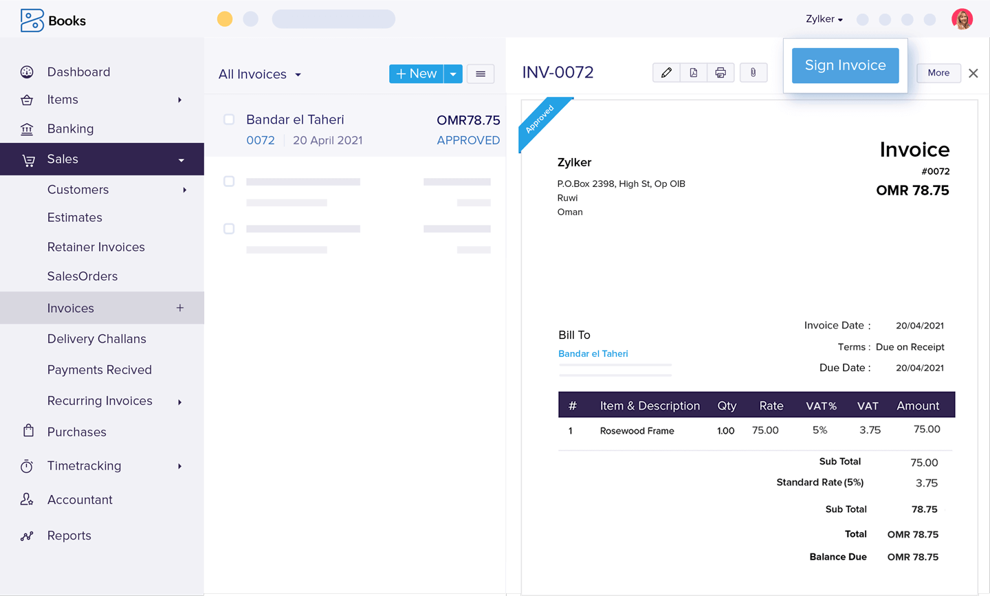Open the Accountant section
The image size is (990, 596).
pos(80,500)
